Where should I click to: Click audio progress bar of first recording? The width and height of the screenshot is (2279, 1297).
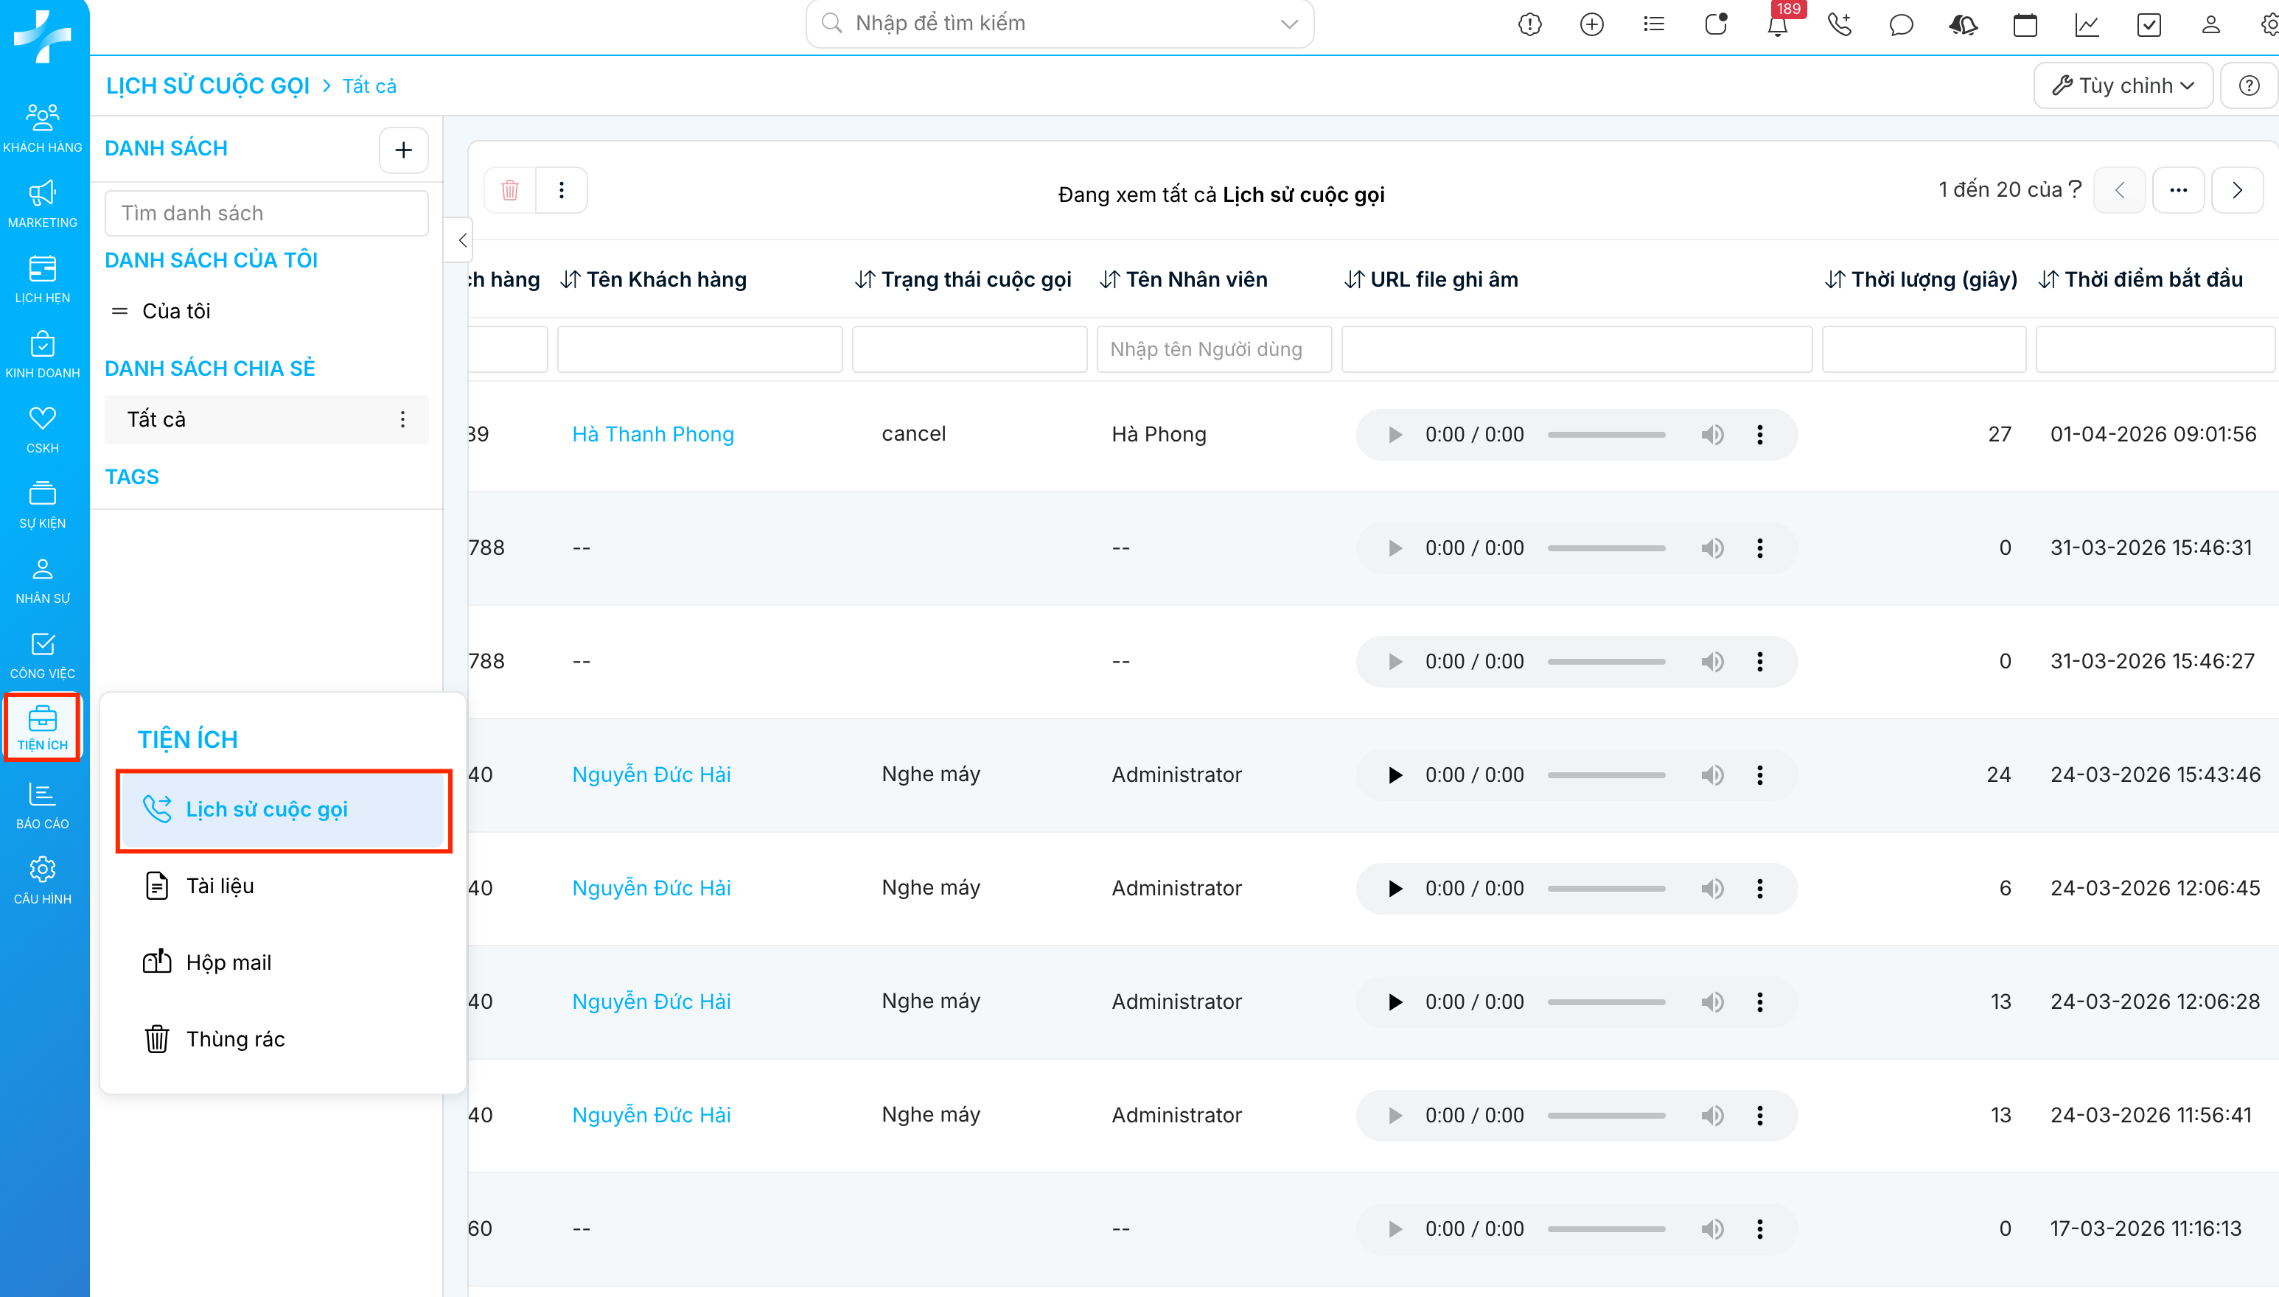pyautogui.click(x=1605, y=435)
